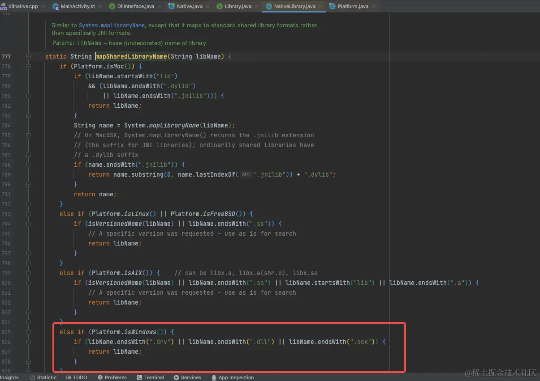Open the Terminal tool window

tap(151, 377)
